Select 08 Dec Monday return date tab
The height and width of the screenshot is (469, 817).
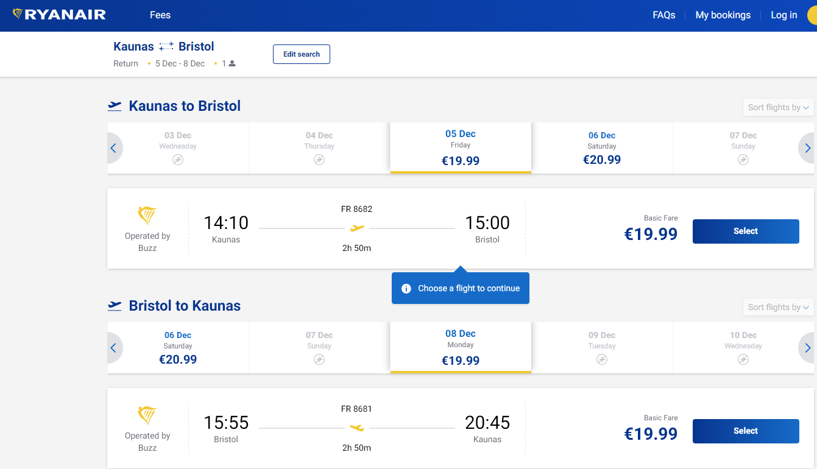[x=461, y=348]
